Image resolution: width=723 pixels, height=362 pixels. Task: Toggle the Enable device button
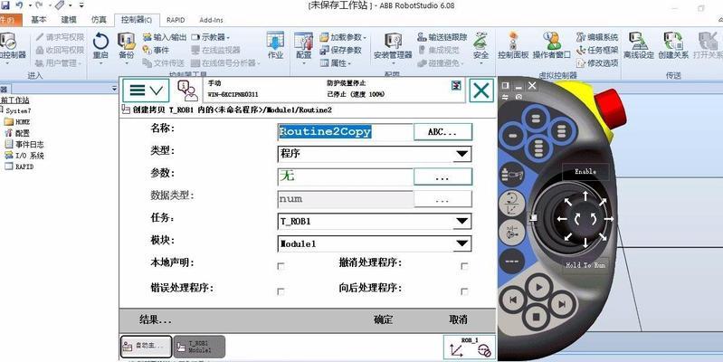[585, 172]
